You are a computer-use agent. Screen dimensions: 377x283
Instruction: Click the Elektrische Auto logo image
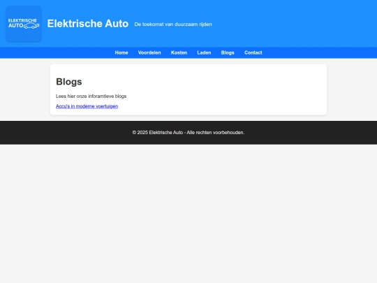(24, 24)
